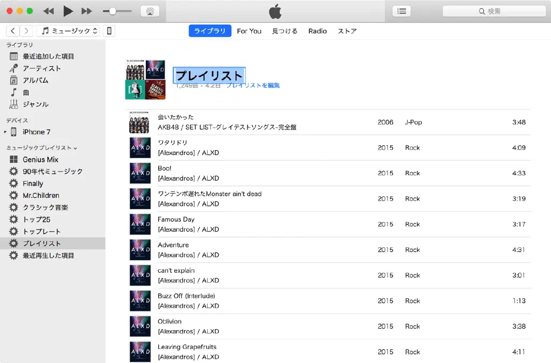Switch to the Radio tab
551x363 pixels.
317,31
